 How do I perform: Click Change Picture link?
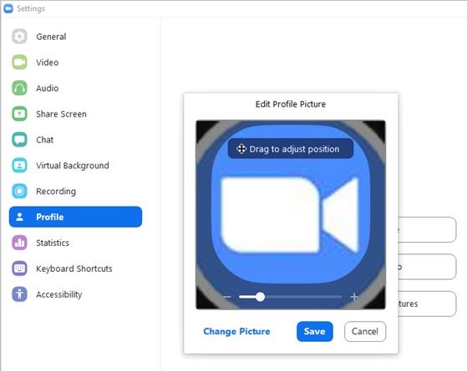coord(236,331)
